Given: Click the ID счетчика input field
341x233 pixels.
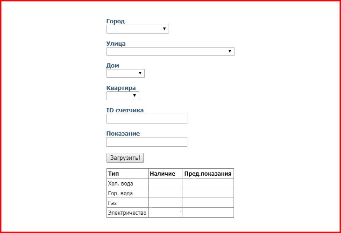Looking at the screenshot, I should click(147, 119).
